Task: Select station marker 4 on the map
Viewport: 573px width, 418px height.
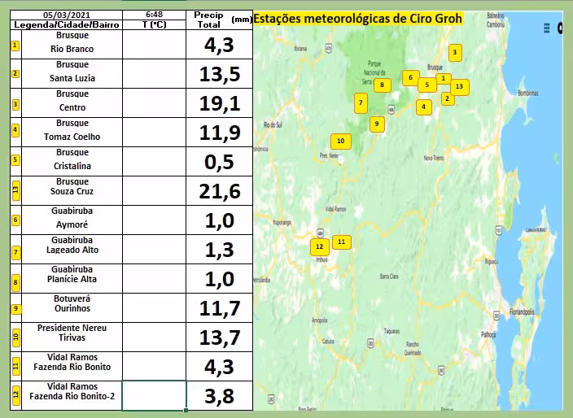Action: [x=423, y=107]
